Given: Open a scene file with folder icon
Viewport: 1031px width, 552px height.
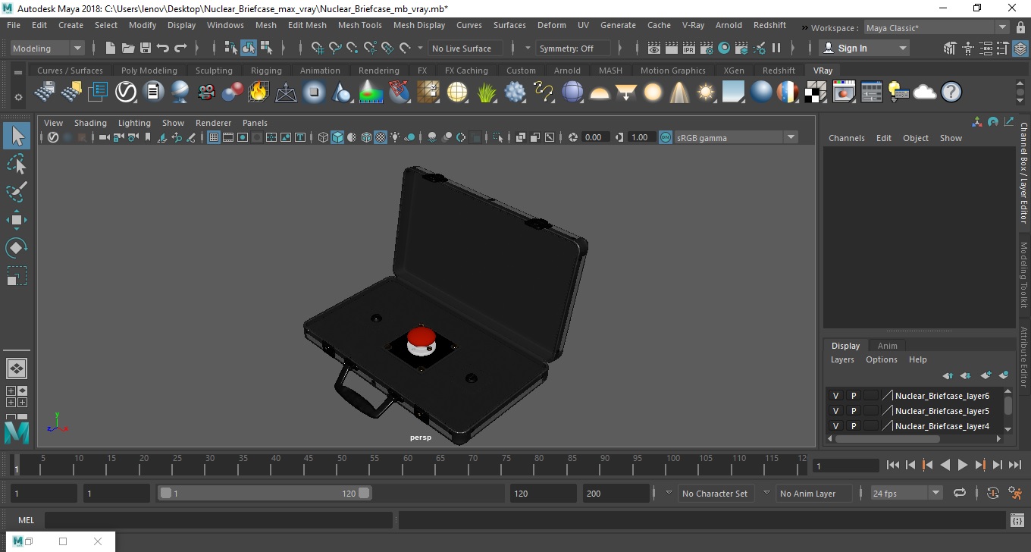Looking at the screenshot, I should click(x=128, y=48).
